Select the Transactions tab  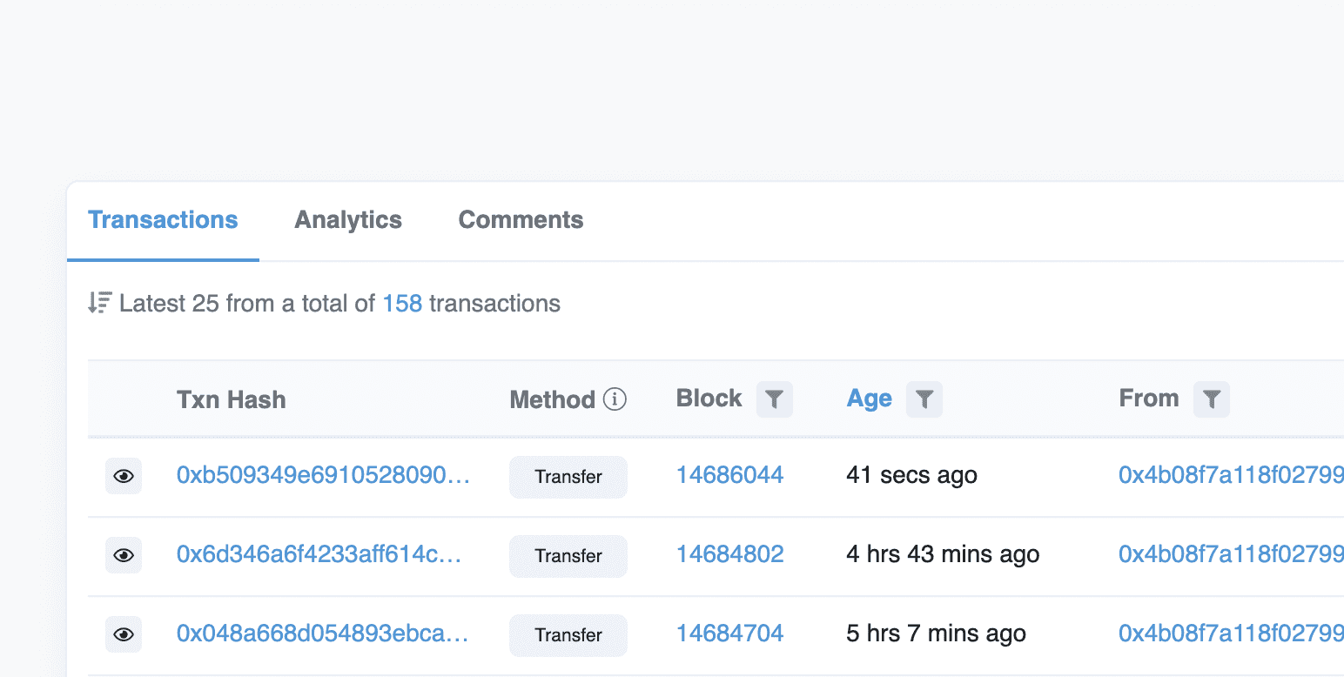tap(163, 220)
